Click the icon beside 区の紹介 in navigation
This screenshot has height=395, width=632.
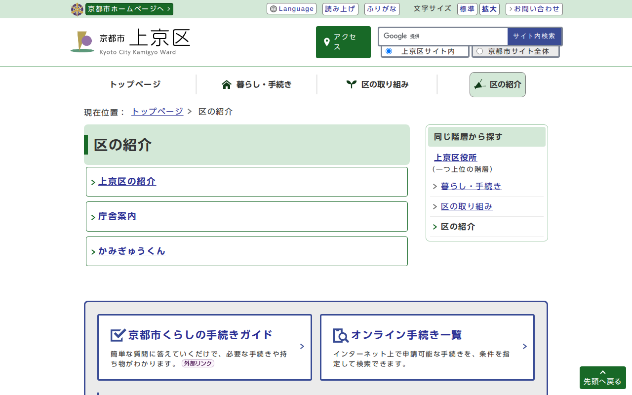pos(479,84)
